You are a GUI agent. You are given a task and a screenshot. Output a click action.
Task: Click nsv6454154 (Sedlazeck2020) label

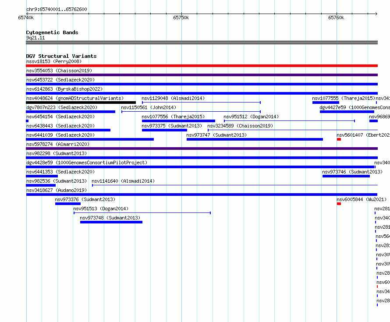pyautogui.click(x=60, y=117)
